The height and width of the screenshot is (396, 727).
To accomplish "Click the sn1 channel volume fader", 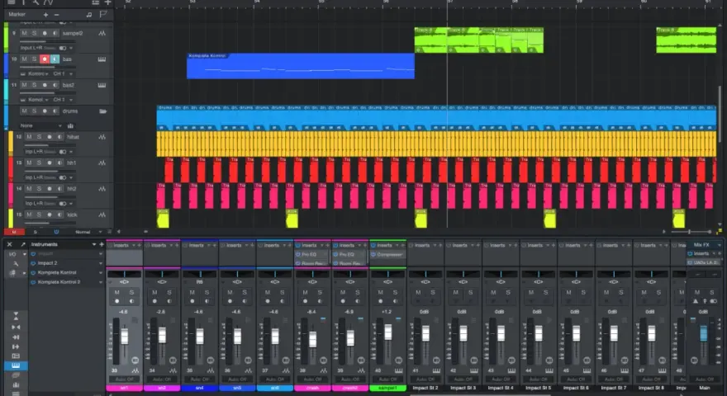I will (x=124, y=335).
